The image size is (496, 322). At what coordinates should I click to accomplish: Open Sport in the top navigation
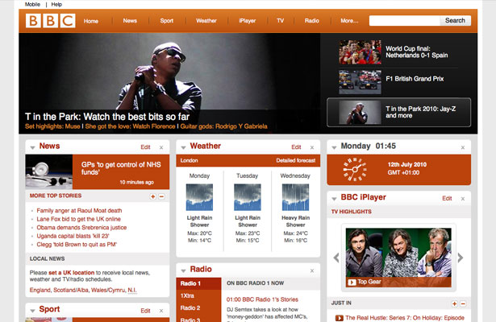pos(167,21)
